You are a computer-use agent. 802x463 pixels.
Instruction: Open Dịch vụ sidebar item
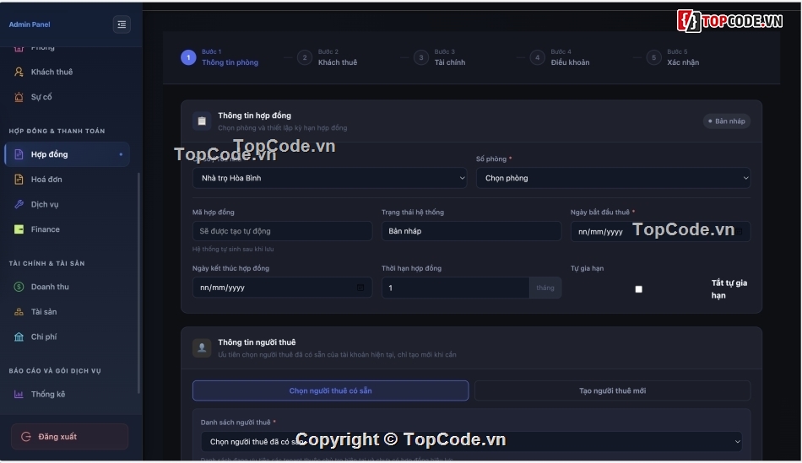point(67,204)
